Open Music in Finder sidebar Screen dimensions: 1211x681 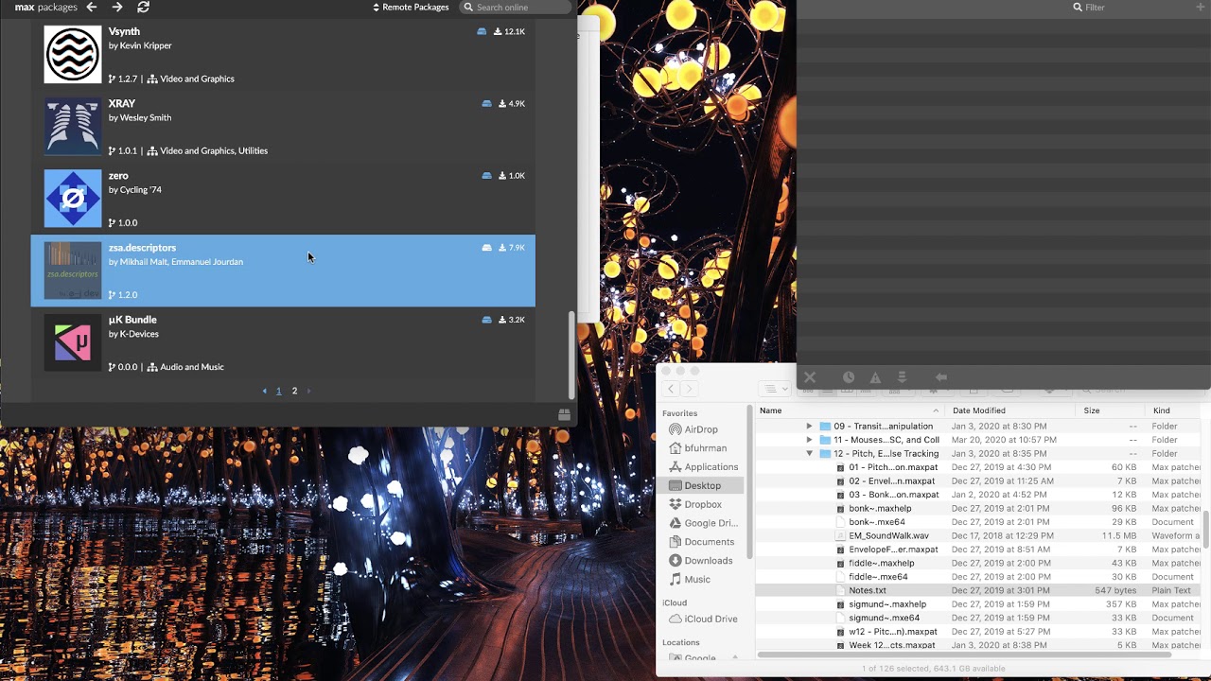[x=697, y=580]
